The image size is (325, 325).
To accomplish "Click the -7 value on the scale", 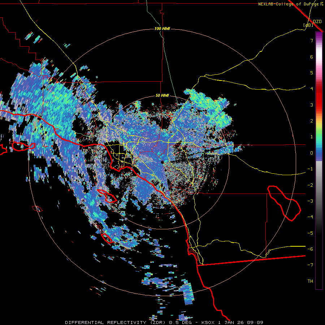I will tap(310, 265).
